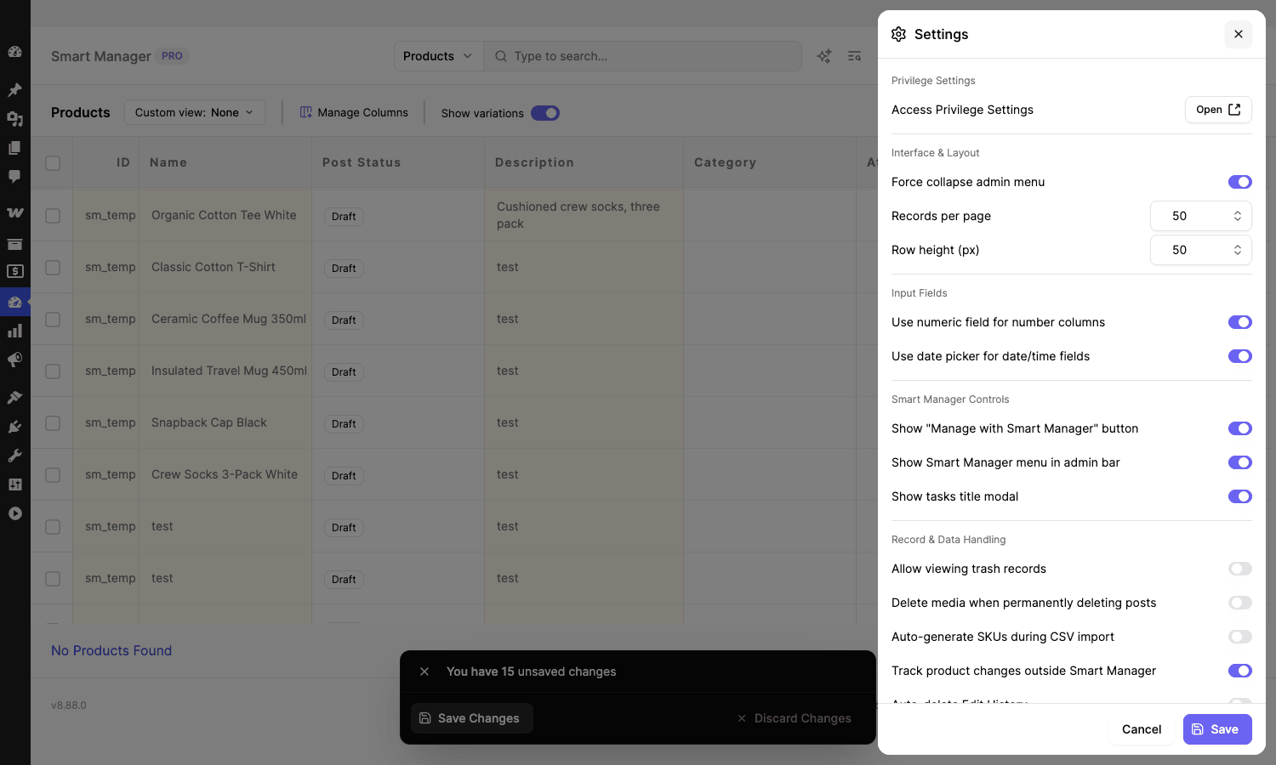Click the Cushioned crew socks description cell
This screenshot has width=1276, height=765.
click(x=584, y=215)
